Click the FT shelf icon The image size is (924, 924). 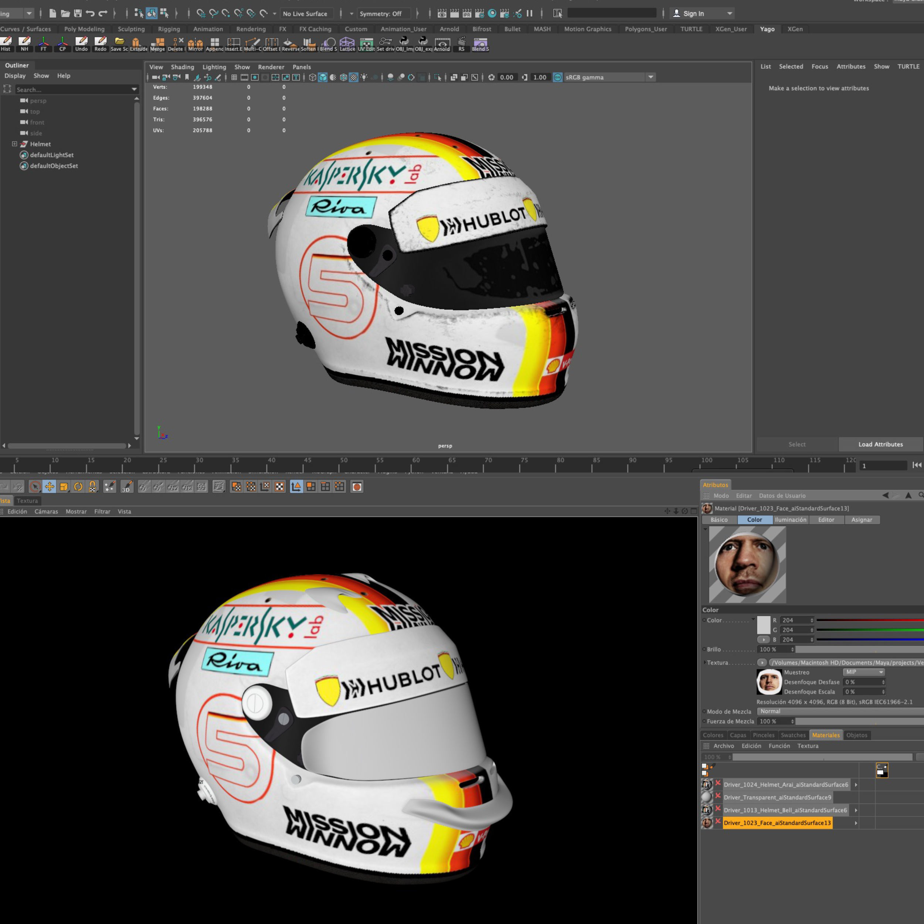(44, 44)
